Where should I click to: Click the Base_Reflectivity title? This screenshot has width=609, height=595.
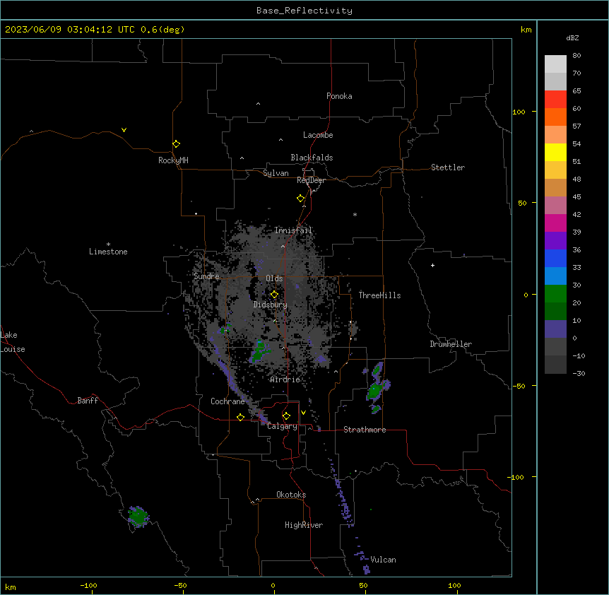coord(304,11)
